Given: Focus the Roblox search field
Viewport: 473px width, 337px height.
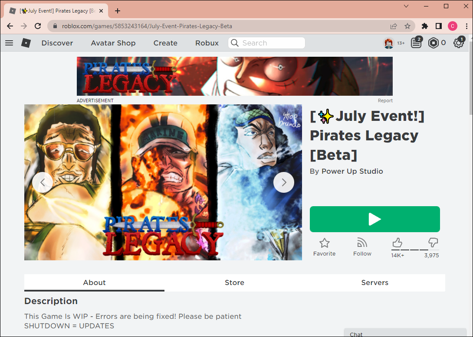Looking at the screenshot, I should point(267,43).
